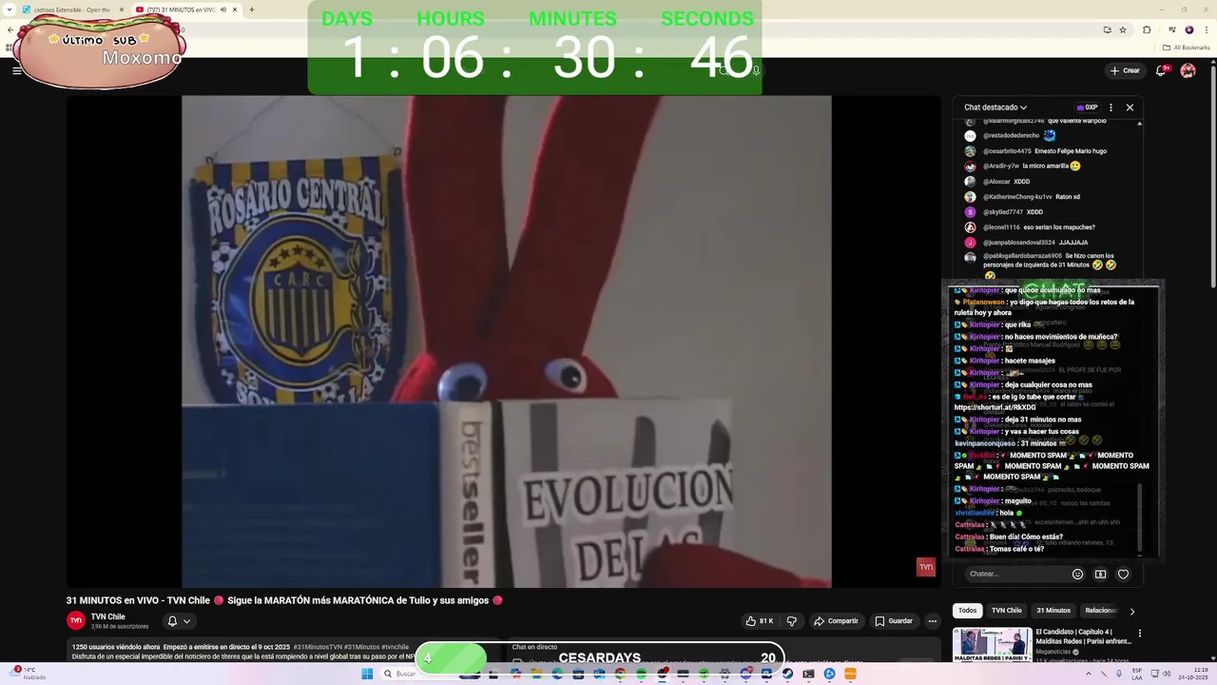Open the YouTube notifications bell
This screenshot has height=685, width=1217.
1162,70
